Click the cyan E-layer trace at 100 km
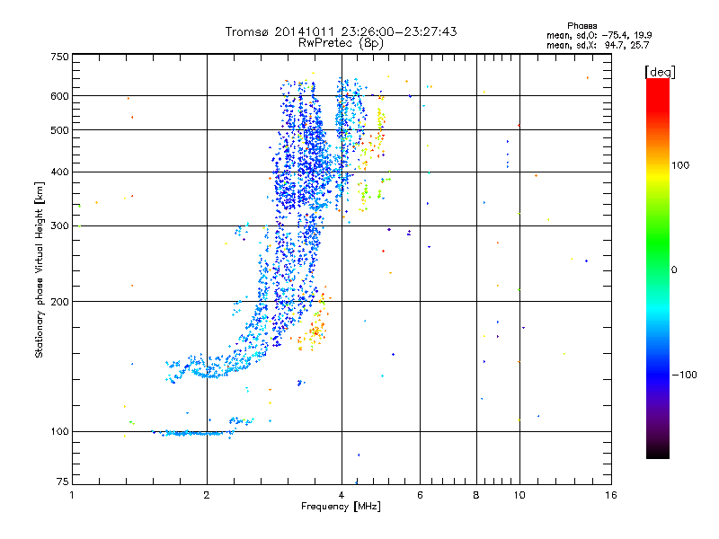This screenshot has width=719, height=539. (x=192, y=433)
